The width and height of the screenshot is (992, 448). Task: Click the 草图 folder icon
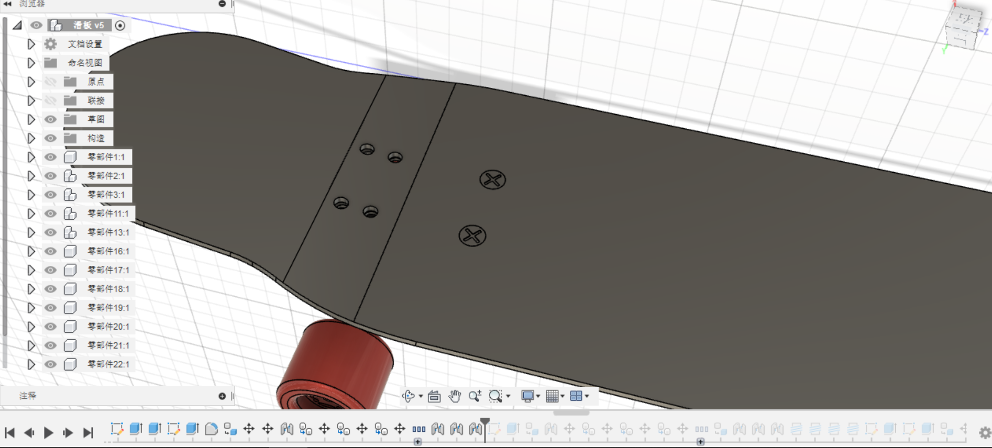(70, 119)
